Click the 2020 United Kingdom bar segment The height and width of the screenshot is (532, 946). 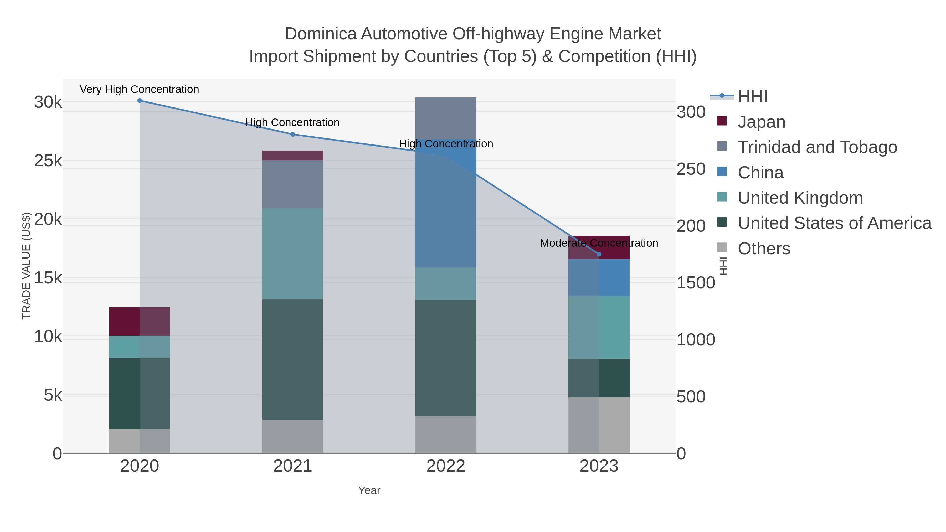click(x=140, y=347)
